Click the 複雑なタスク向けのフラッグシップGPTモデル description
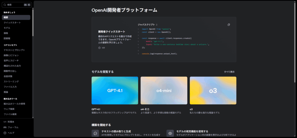The width and height of the screenshot is (297, 138). (x=114, y=113)
